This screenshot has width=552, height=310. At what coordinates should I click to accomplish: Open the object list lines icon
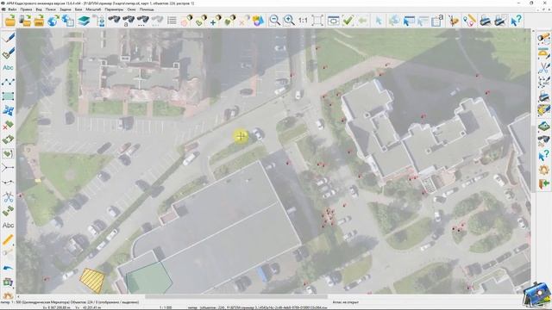coord(172,21)
